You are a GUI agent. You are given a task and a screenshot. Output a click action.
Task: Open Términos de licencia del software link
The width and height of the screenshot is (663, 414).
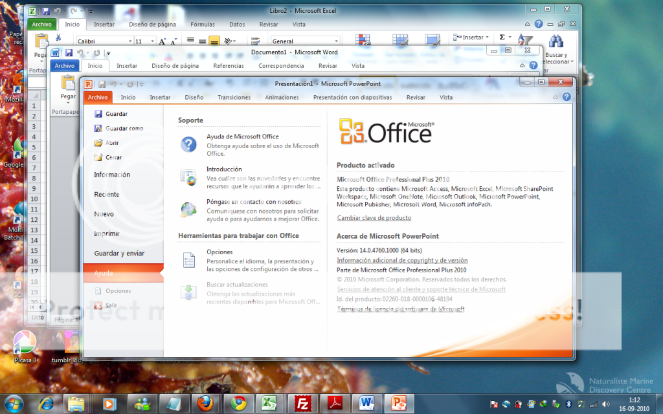pos(400,309)
